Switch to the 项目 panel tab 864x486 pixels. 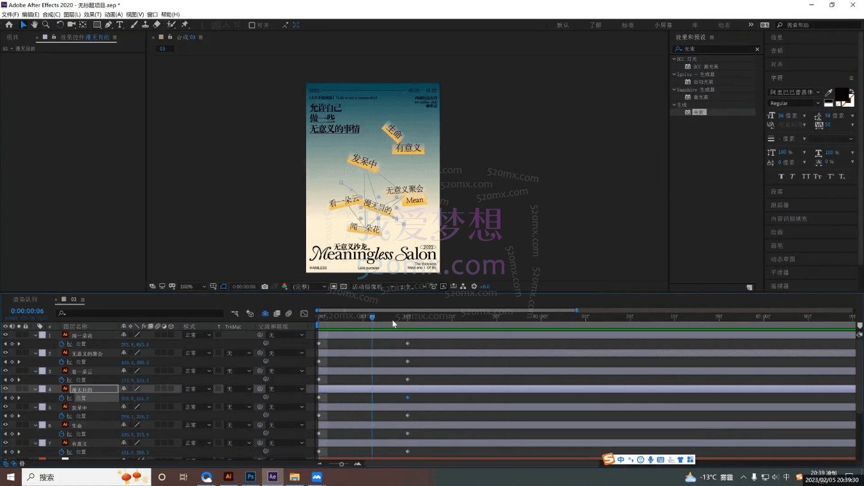pyautogui.click(x=13, y=38)
